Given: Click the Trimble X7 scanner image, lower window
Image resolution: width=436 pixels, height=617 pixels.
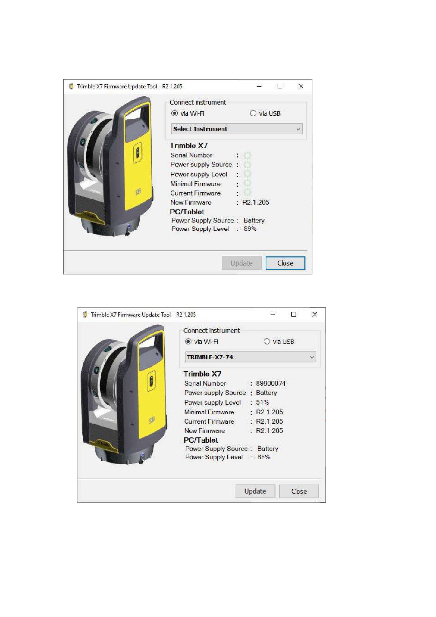Looking at the screenshot, I should pyautogui.click(x=124, y=394).
